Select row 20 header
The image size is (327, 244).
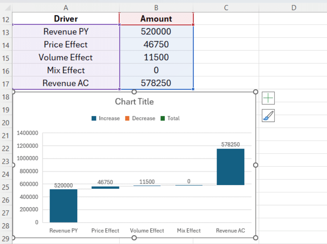[6, 123]
